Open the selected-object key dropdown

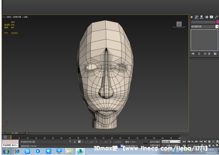point(171,142)
